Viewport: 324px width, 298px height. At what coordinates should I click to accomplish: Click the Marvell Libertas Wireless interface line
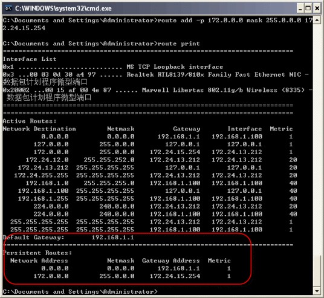pyautogui.click(x=157, y=94)
